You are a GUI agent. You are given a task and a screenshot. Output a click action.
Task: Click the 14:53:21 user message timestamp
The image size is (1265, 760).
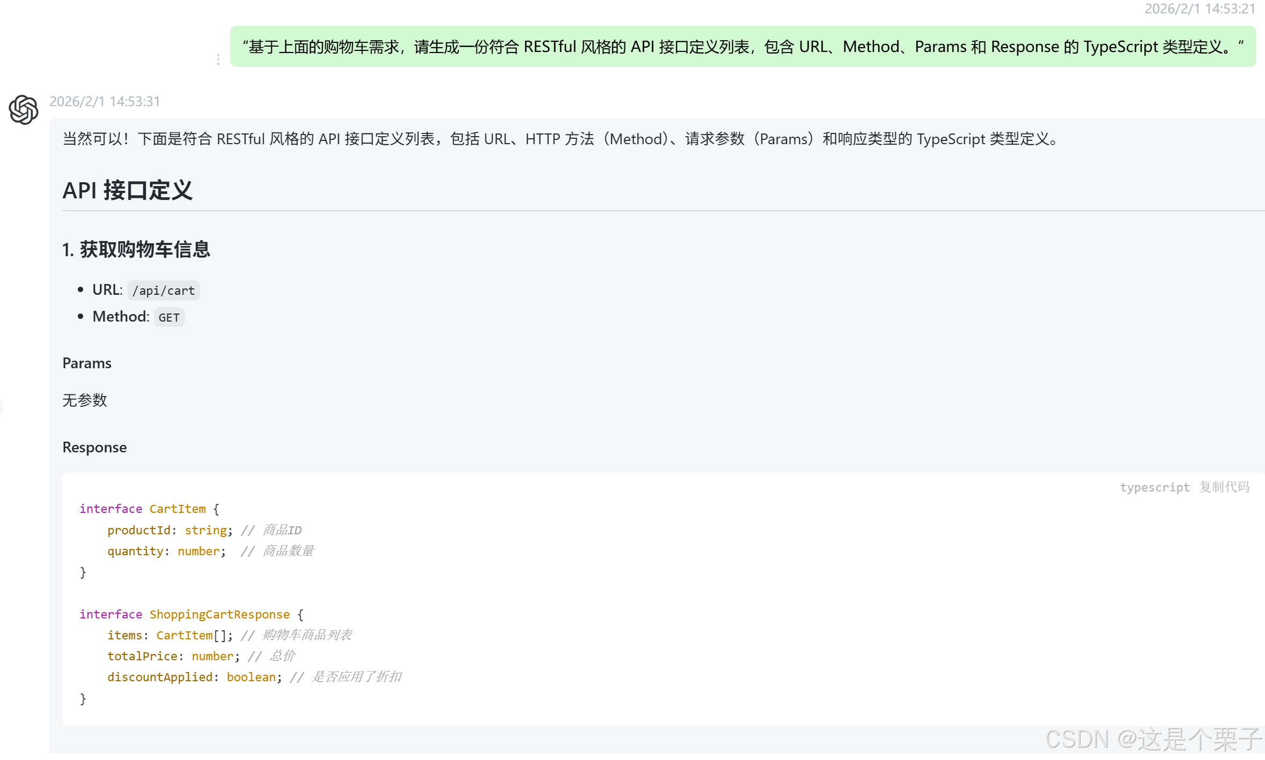pyautogui.click(x=1200, y=9)
